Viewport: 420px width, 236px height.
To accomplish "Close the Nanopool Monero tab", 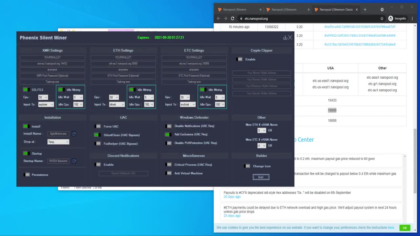I will (261, 10).
